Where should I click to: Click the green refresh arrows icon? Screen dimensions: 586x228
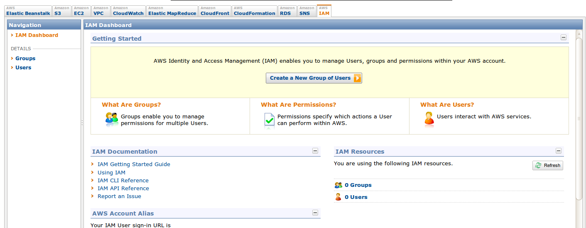(x=539, y=165)
